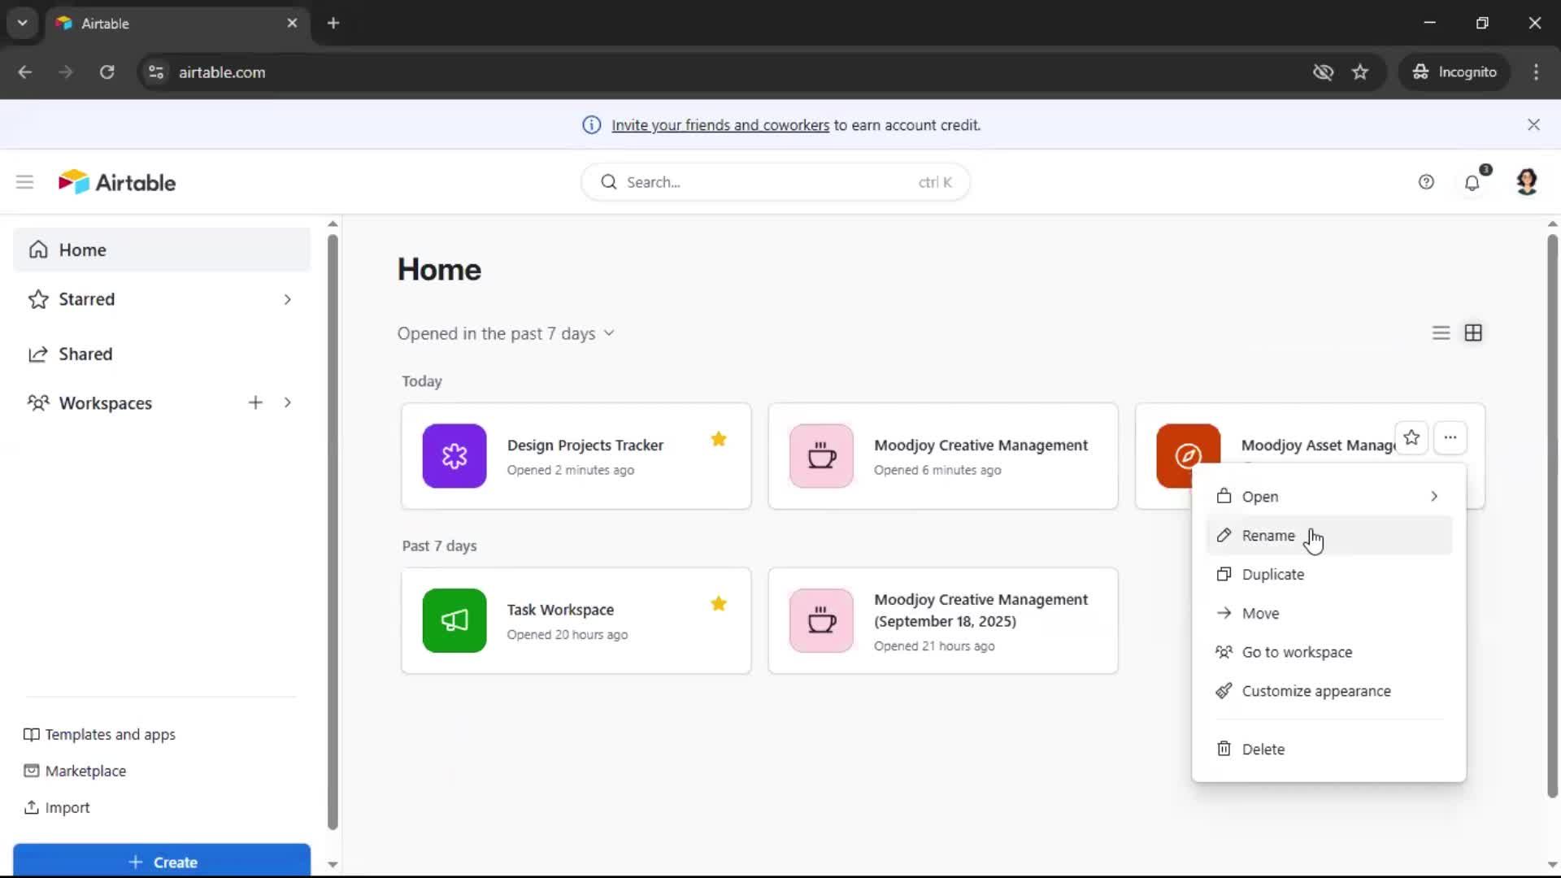This screenshot has width=1561, height=878.
Task: Focus the Search field
Action: tap(776, 182)
